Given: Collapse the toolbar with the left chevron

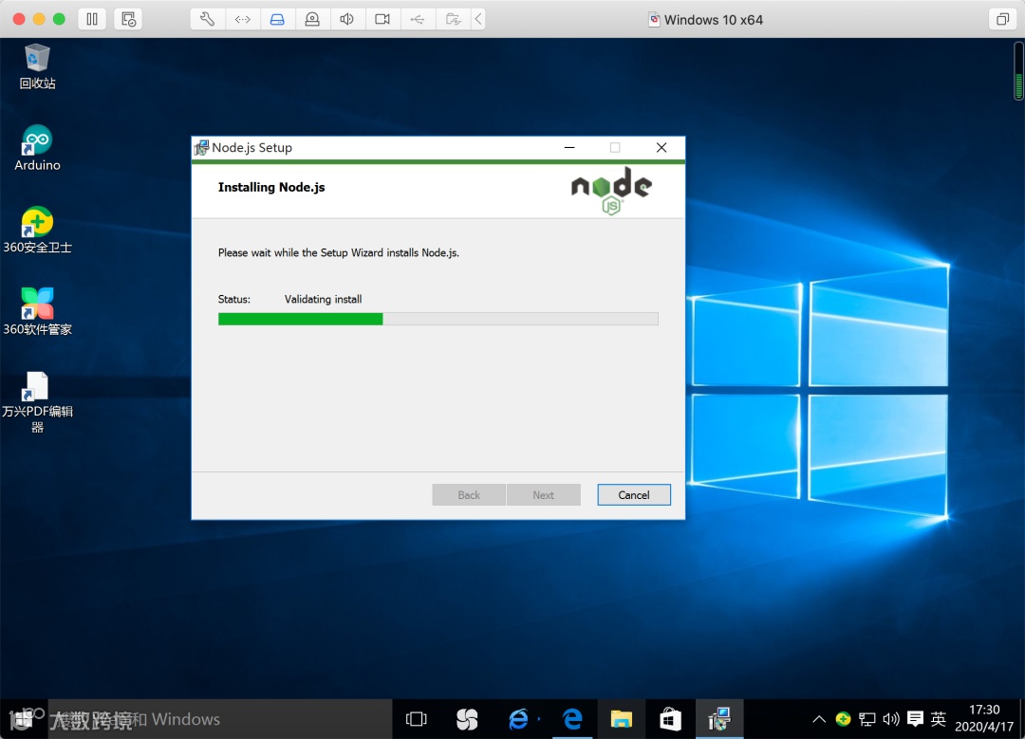Looking at the screenshot, I should point(478,19).
